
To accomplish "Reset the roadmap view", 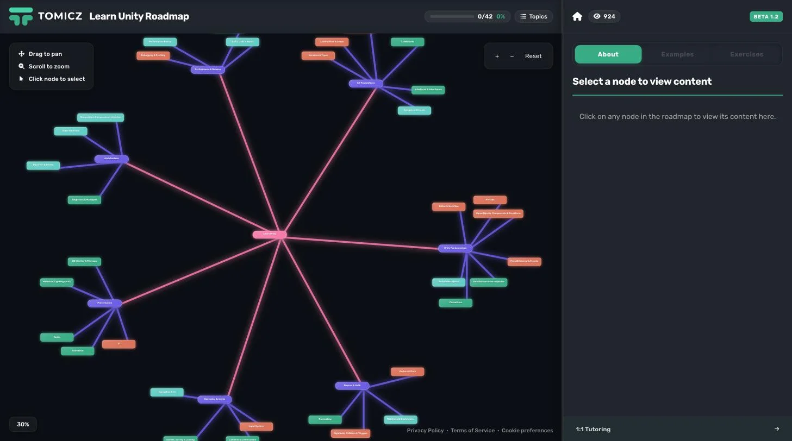I will [533, 56].
